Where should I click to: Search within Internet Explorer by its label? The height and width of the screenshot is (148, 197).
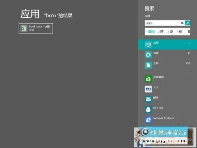click(164, 118)
